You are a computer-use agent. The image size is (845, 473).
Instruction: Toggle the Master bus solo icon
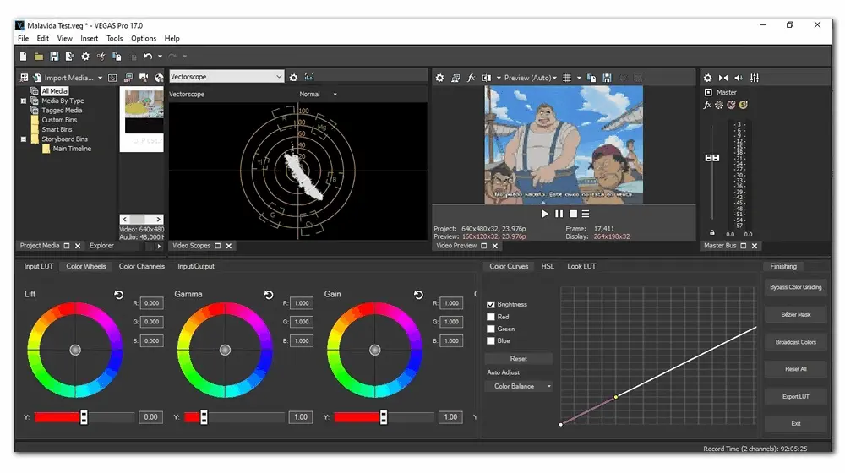point(743,105)
